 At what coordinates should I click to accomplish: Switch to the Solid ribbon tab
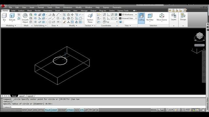point(13,11)
